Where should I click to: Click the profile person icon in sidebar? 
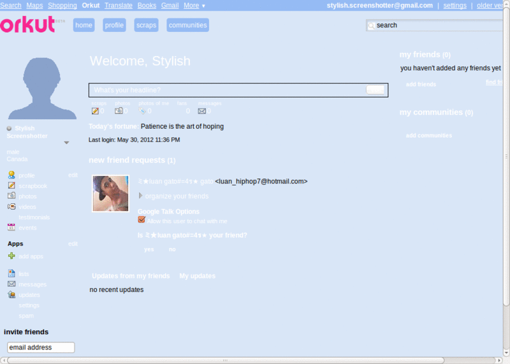pyautogui.click(x=11, y=175)
